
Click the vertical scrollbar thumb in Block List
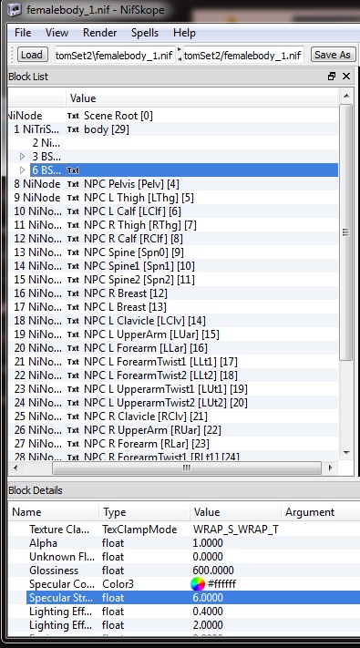(346, 231)
